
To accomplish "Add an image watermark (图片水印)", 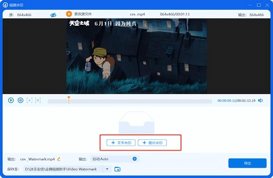I will point(152,143).
